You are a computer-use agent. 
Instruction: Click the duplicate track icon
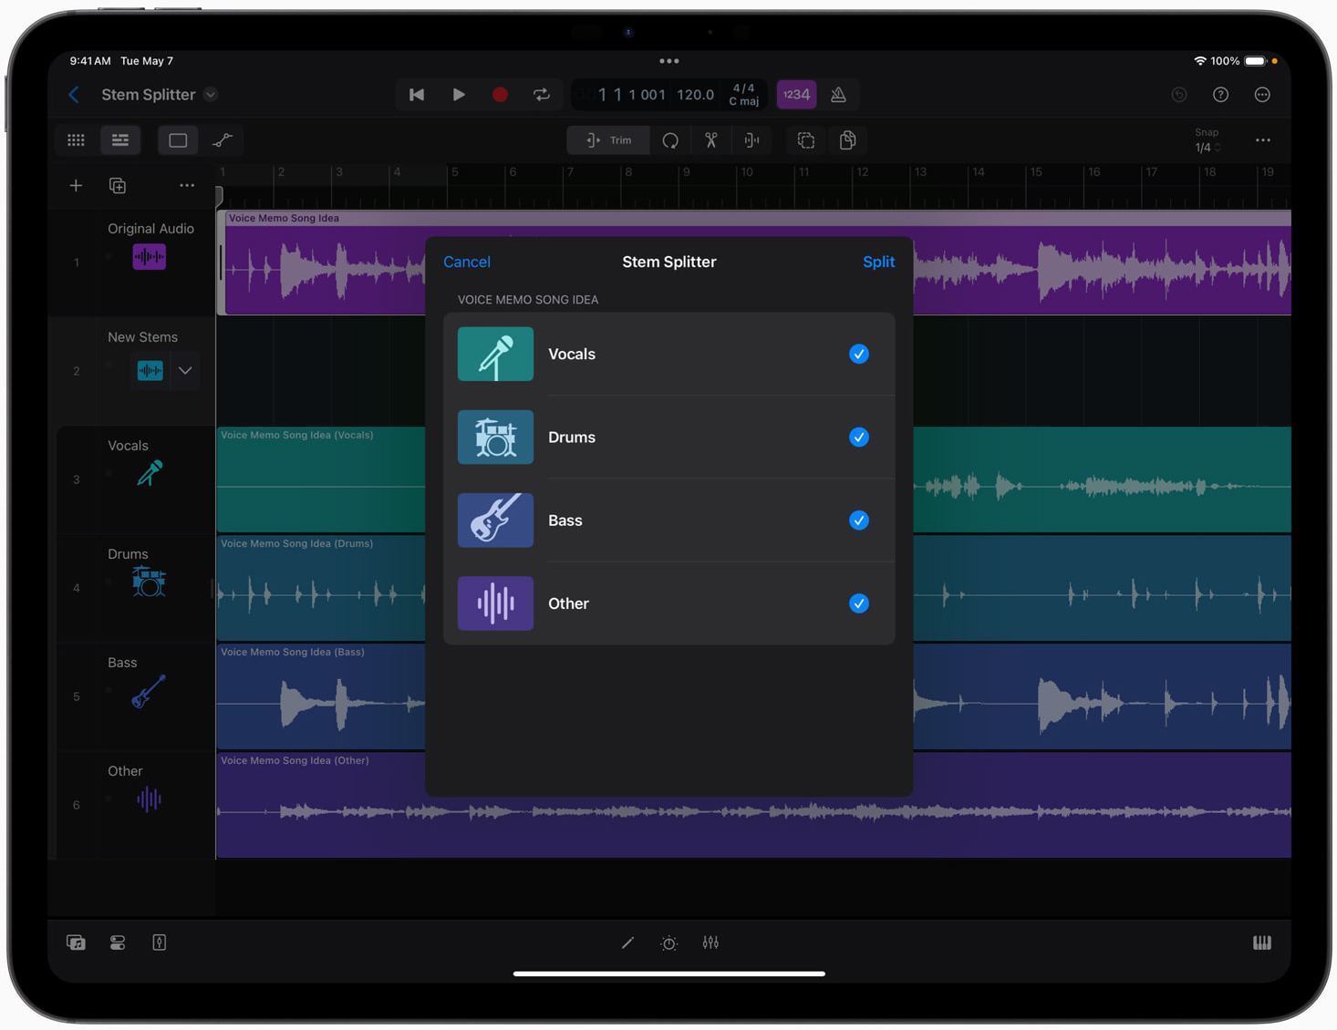[118, 186]
